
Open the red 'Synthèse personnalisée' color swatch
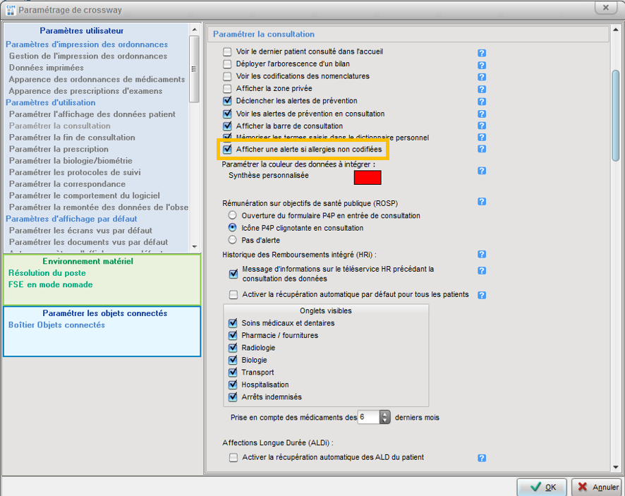click(x=368, y=177)
